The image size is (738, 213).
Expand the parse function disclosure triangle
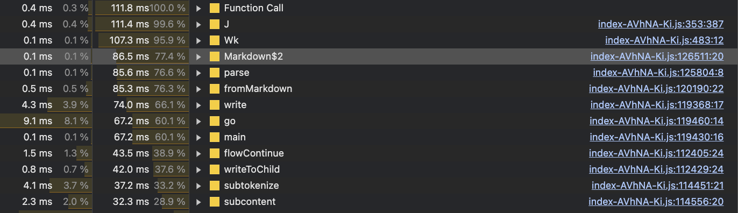point(199,73)
